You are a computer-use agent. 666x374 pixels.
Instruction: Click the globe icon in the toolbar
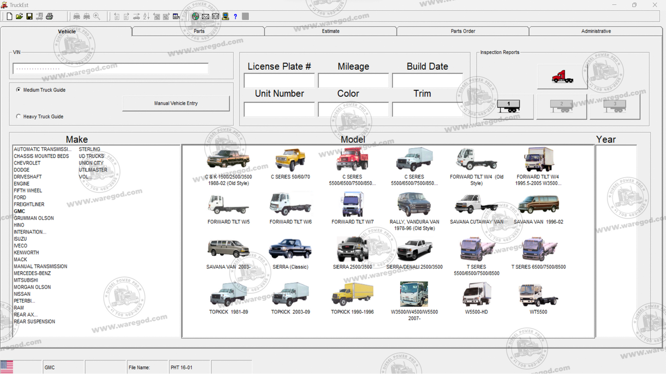195,16
